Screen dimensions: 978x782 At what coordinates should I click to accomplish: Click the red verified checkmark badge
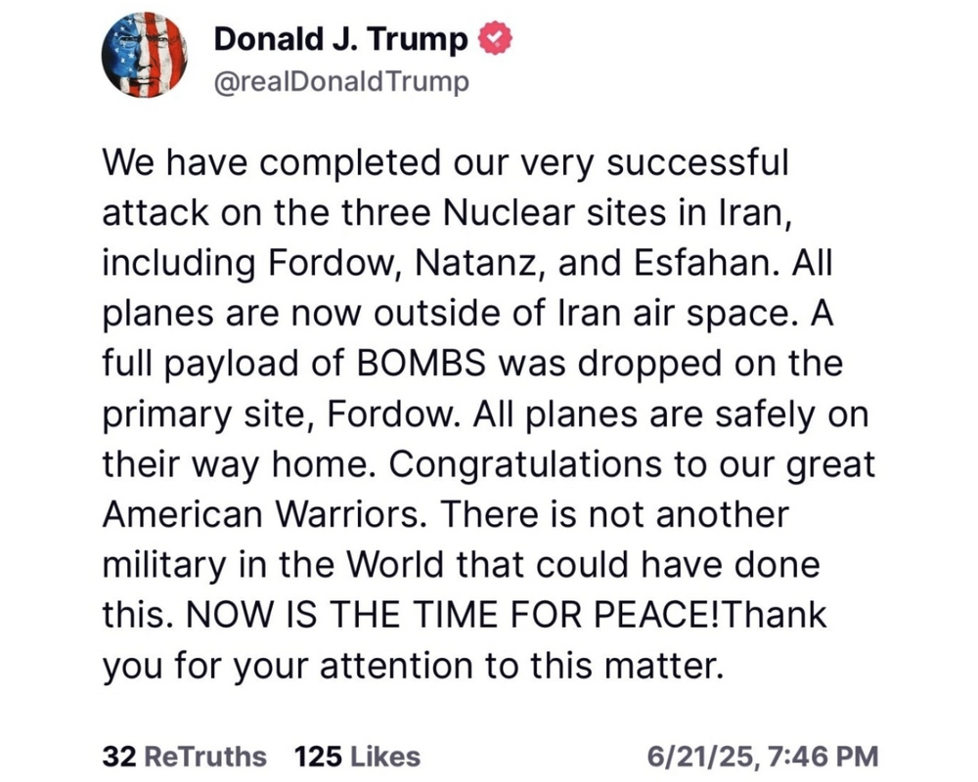[492, 40]
